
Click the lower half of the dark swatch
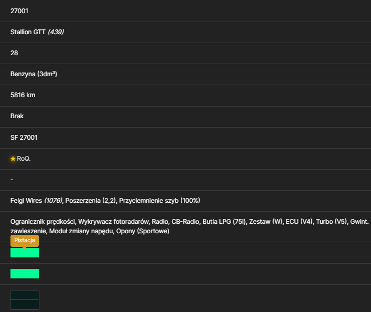click(25, 305)
